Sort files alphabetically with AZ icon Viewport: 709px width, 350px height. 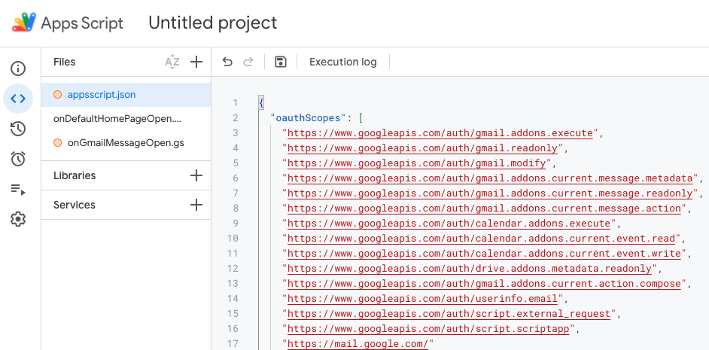(x=172, y=62)
